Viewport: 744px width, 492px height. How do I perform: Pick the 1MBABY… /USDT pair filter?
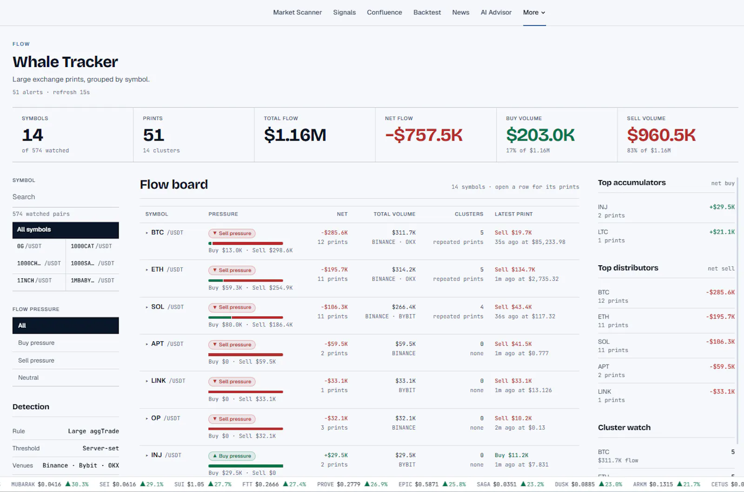93,281
